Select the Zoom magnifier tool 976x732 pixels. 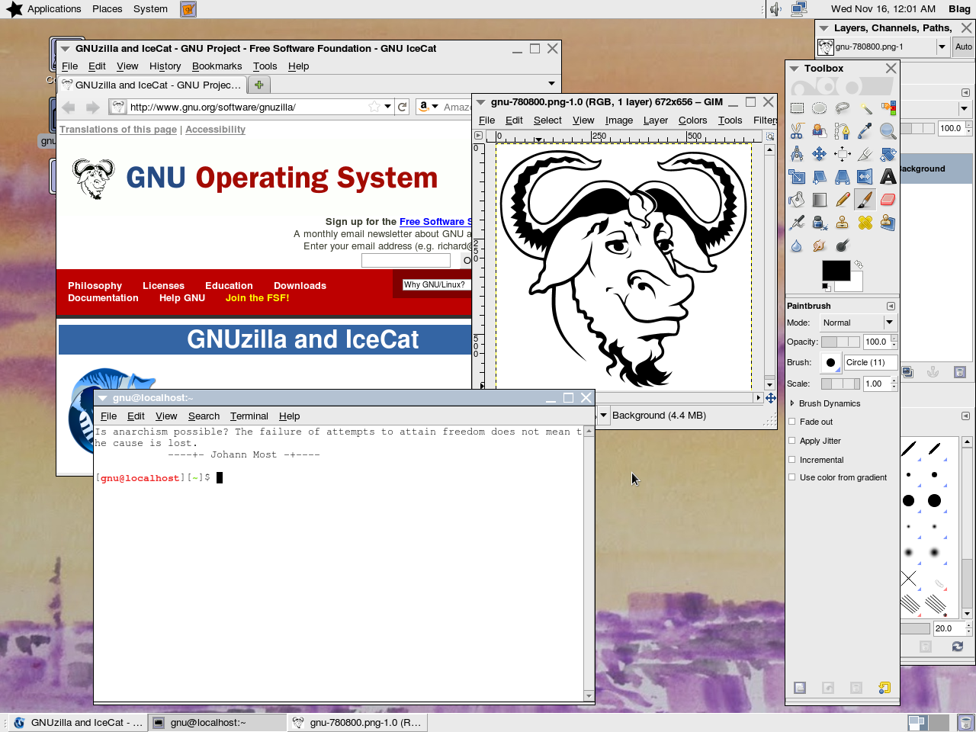coord(888,131)
